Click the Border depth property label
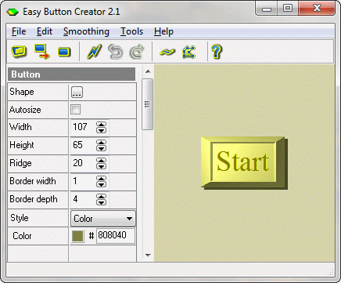341x283 pixels. [x=34, y=199]
